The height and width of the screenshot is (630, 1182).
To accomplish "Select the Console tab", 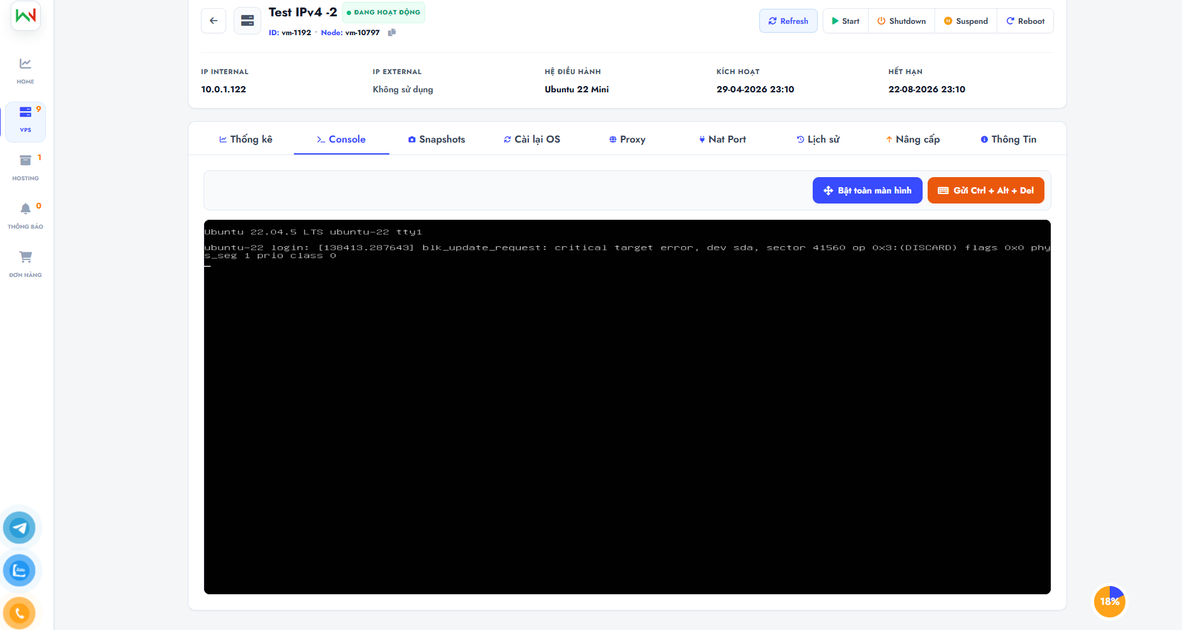I will tap(341, 139).
